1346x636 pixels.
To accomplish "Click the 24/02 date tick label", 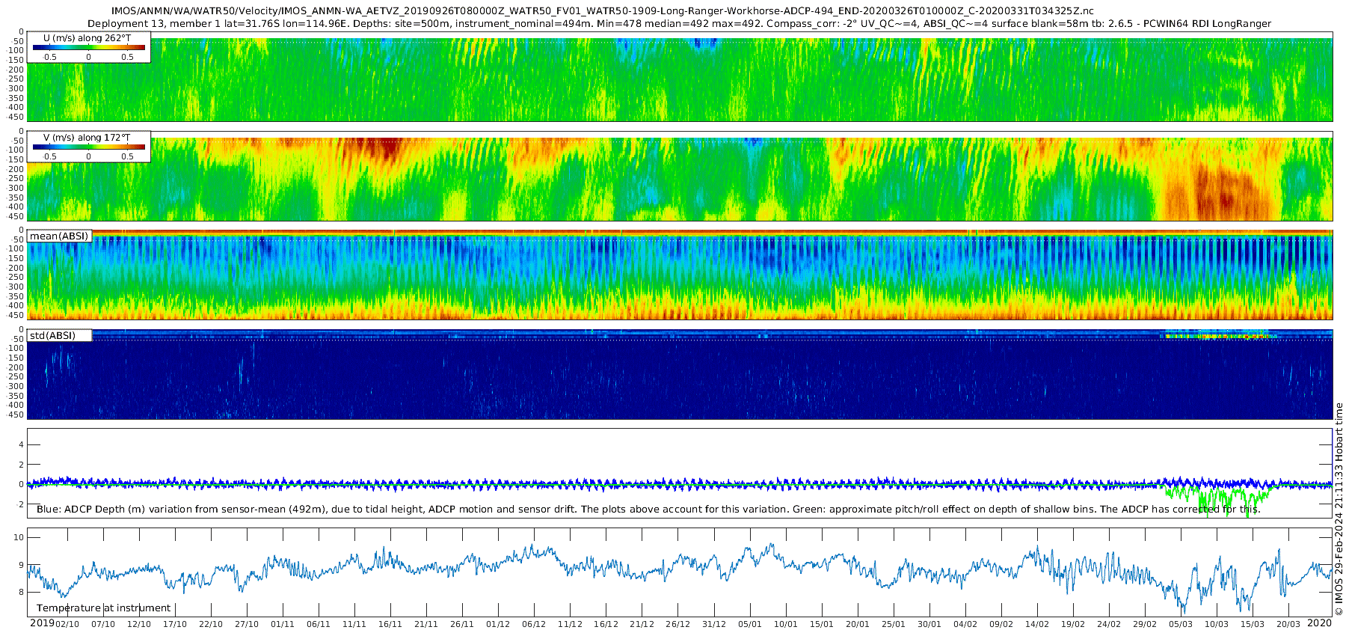I will point(1109,624).
